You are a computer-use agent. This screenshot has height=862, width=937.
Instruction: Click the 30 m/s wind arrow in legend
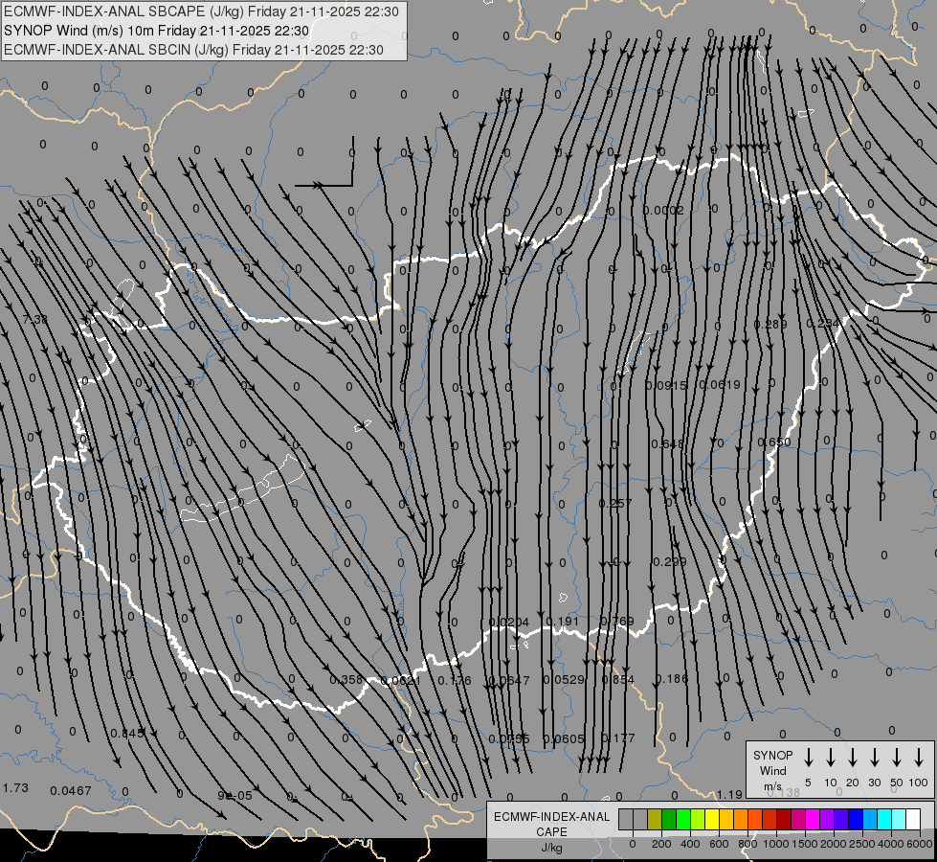coord(875,758)
